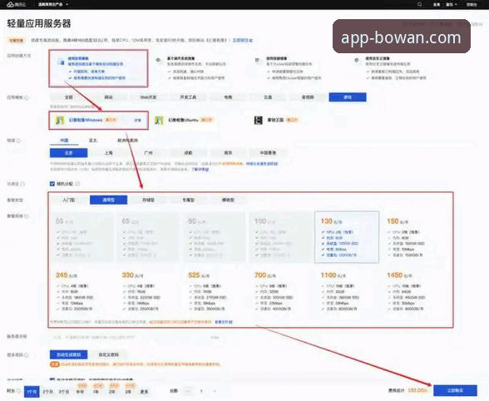Set duration to 3个月
This screenshot has width=489, height=401.
tap(64, 391)
